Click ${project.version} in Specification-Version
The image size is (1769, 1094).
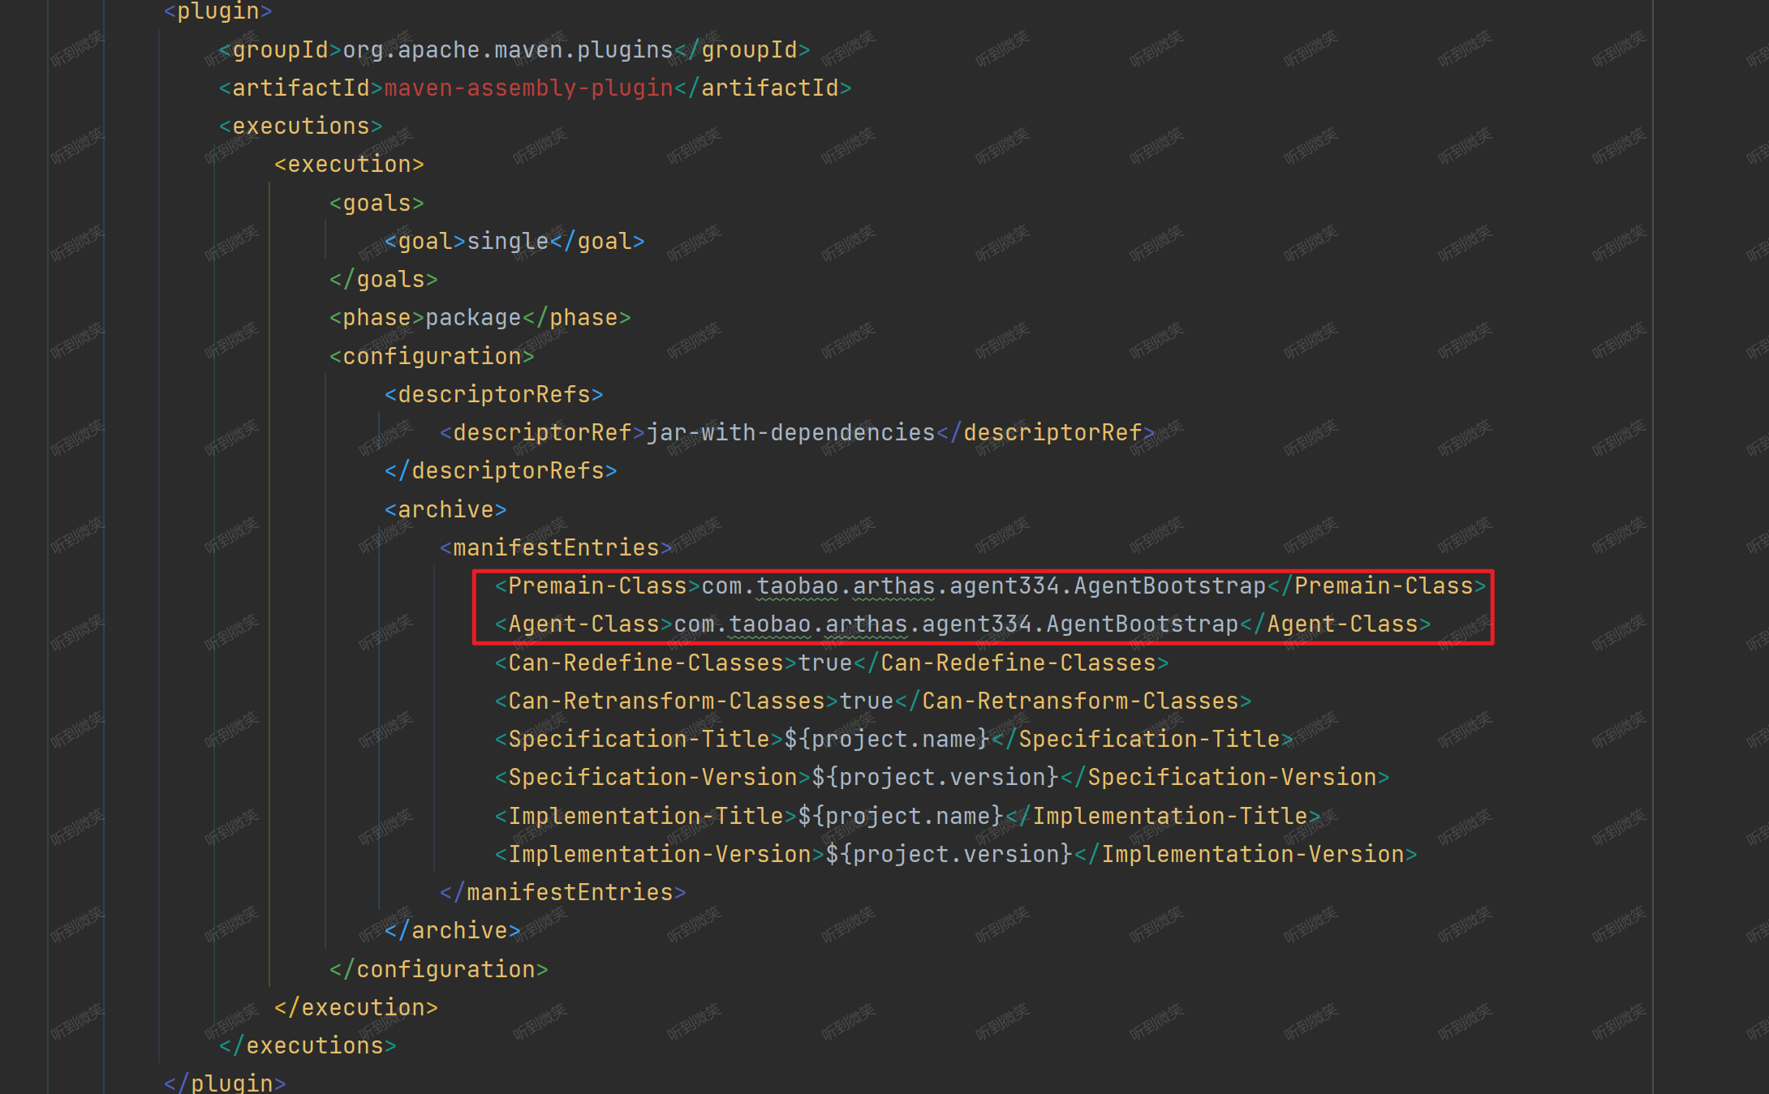coord(935,777)
